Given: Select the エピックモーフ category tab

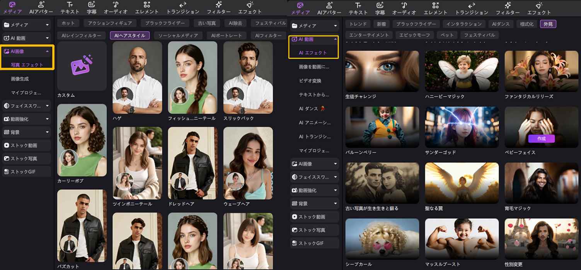Looking at the screenshot, I should (415, 35).
